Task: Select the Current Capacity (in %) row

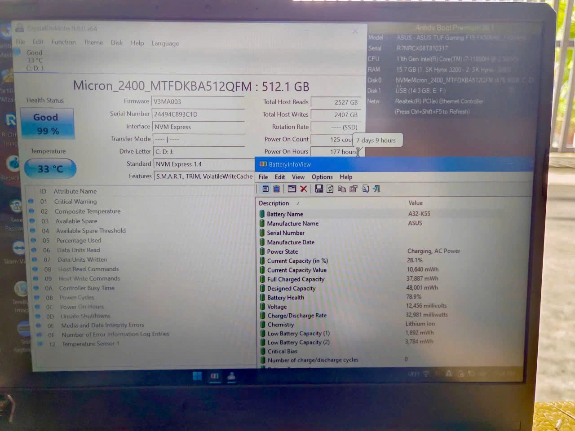Action: click(394, 261)
